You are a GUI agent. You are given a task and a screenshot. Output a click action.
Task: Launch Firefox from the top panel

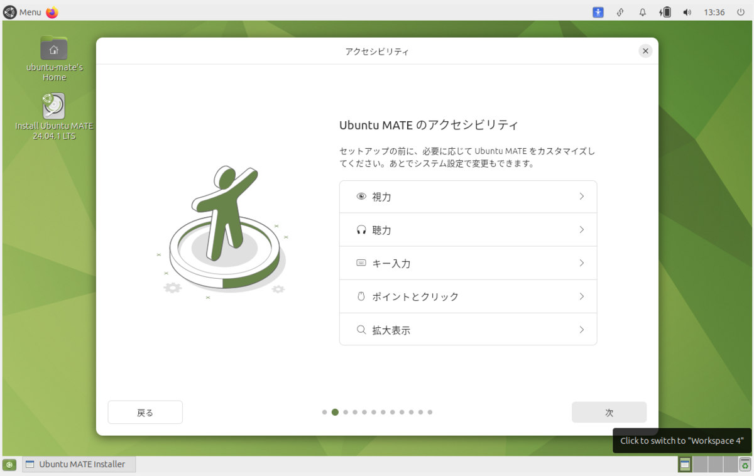pyautogui.click(x=52, y=12)
